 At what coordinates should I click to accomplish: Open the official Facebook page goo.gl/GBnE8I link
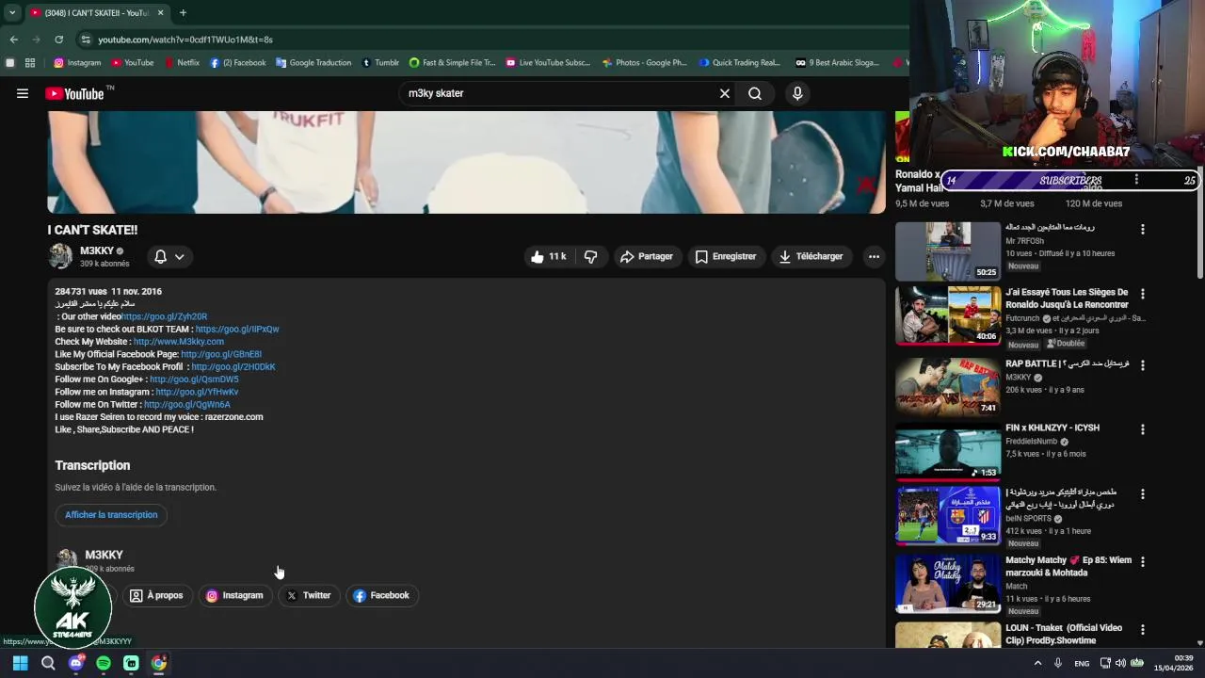(x=221, y=354)
